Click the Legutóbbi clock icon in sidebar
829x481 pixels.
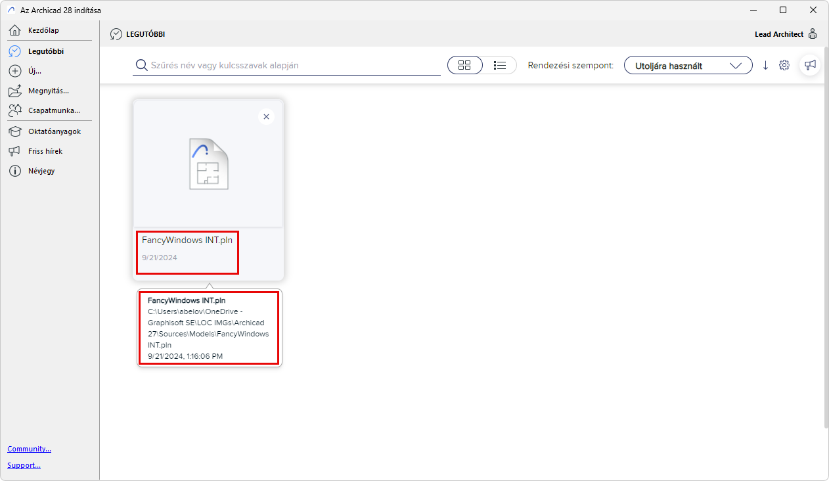click(15, 51)
